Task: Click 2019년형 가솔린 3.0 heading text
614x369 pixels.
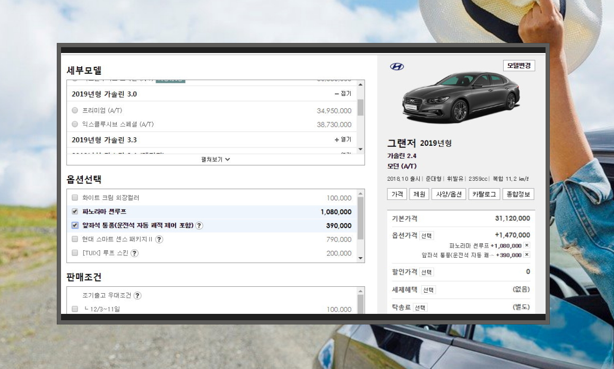Action: pyautogui.click(x=104, y=94)
